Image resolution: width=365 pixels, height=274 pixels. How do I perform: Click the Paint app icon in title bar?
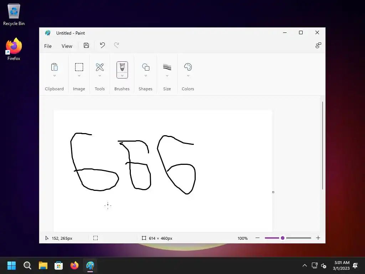pyautogui.click(x=48, y=33)
